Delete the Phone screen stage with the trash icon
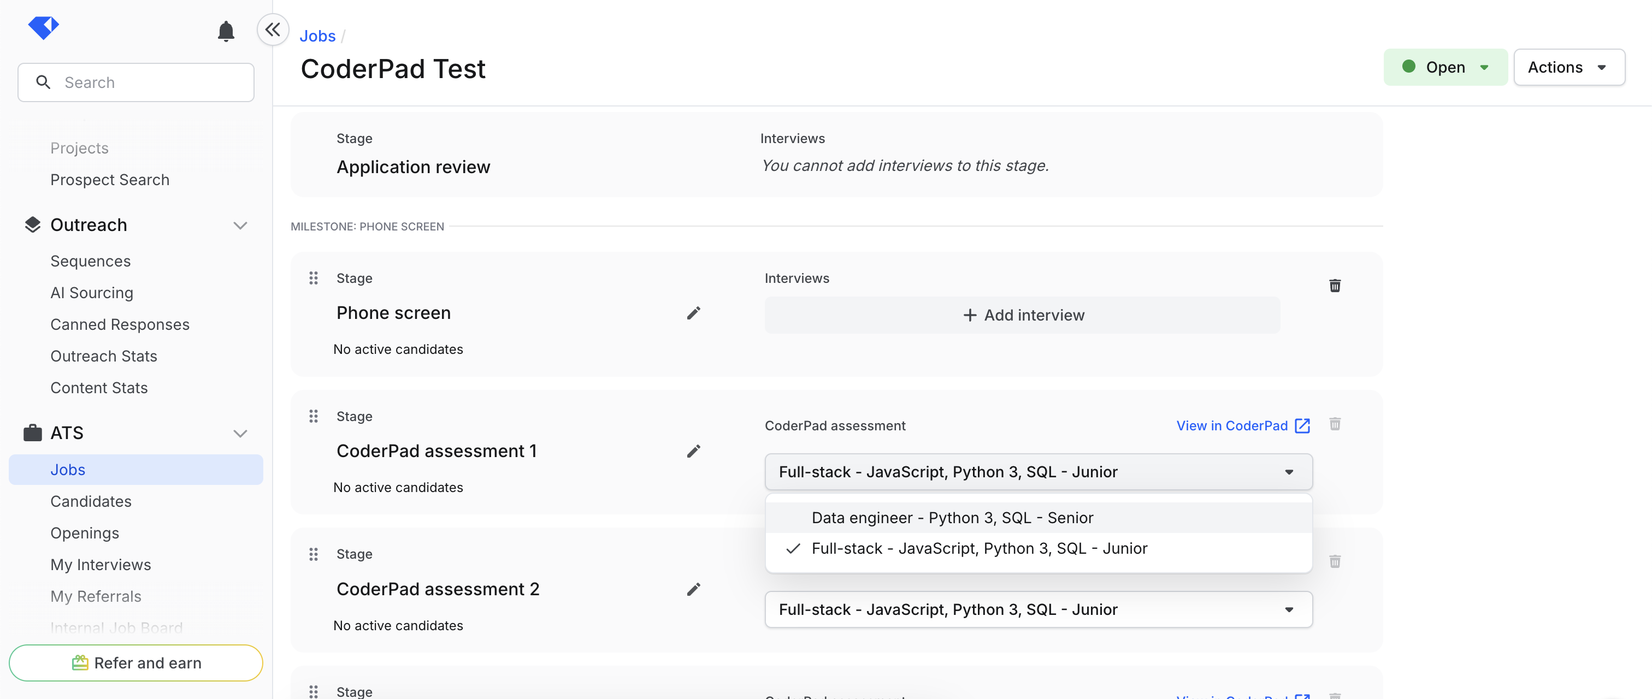The image size is (1652, 699). [x=1335, y=286]
